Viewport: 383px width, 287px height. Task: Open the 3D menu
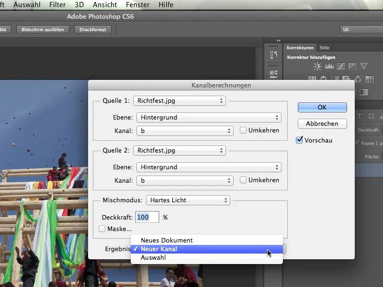pyautogui.click(x=79, y=5)
